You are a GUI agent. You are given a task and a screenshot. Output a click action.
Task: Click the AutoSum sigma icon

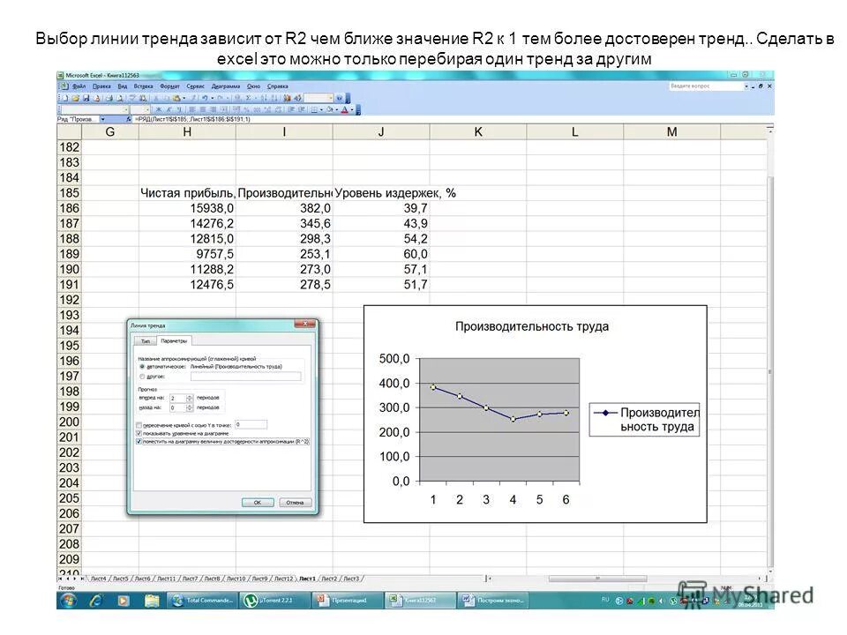tap(249, 98)
